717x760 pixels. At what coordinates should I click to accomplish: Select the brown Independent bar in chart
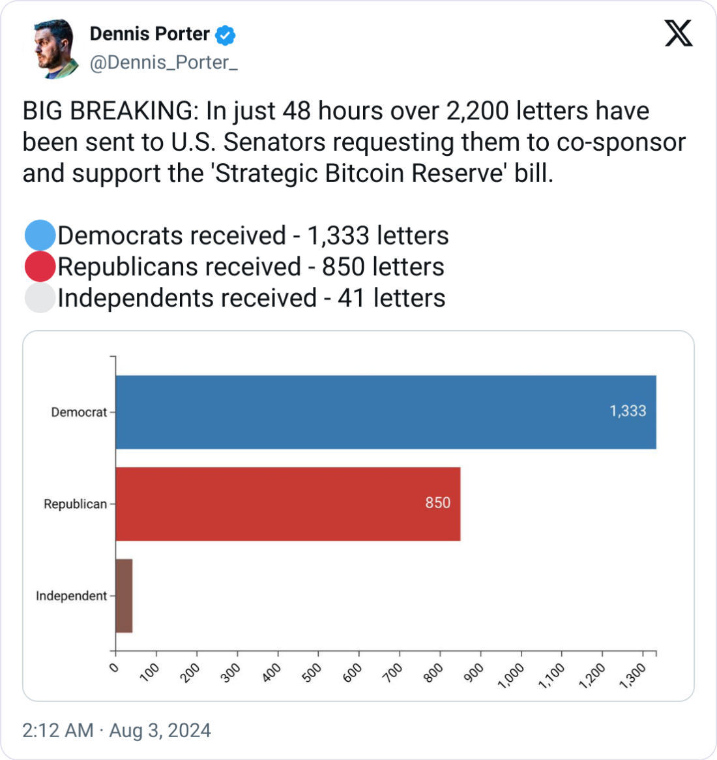pyautogui.click(x=124, y=596)
